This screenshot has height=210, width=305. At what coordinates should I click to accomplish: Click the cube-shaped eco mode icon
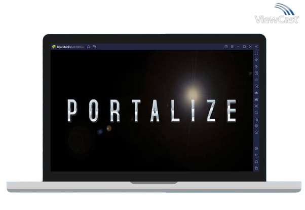[256, 126]
